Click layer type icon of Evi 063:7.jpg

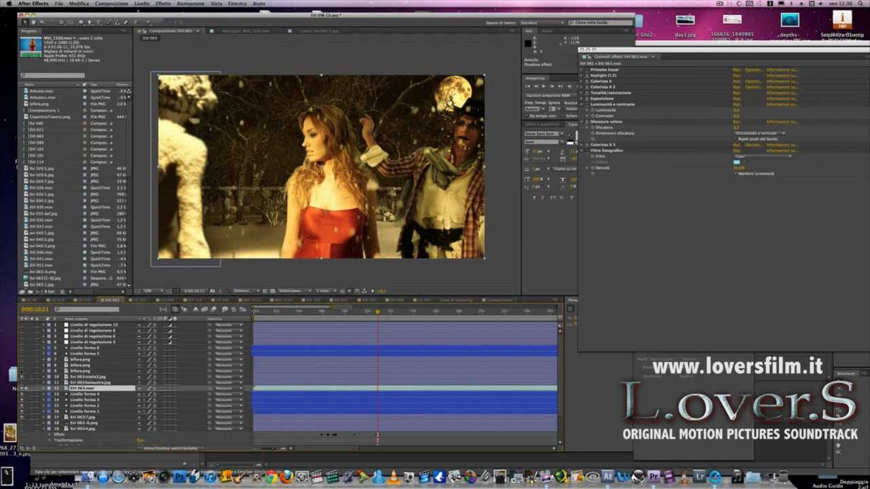[66, 417]
